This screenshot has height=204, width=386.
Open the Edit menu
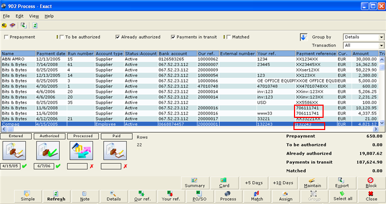20,16
